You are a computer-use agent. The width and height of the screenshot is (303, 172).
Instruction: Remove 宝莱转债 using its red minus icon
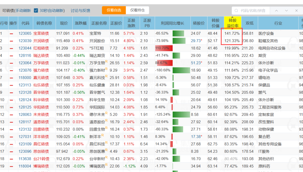pos(12,34)
